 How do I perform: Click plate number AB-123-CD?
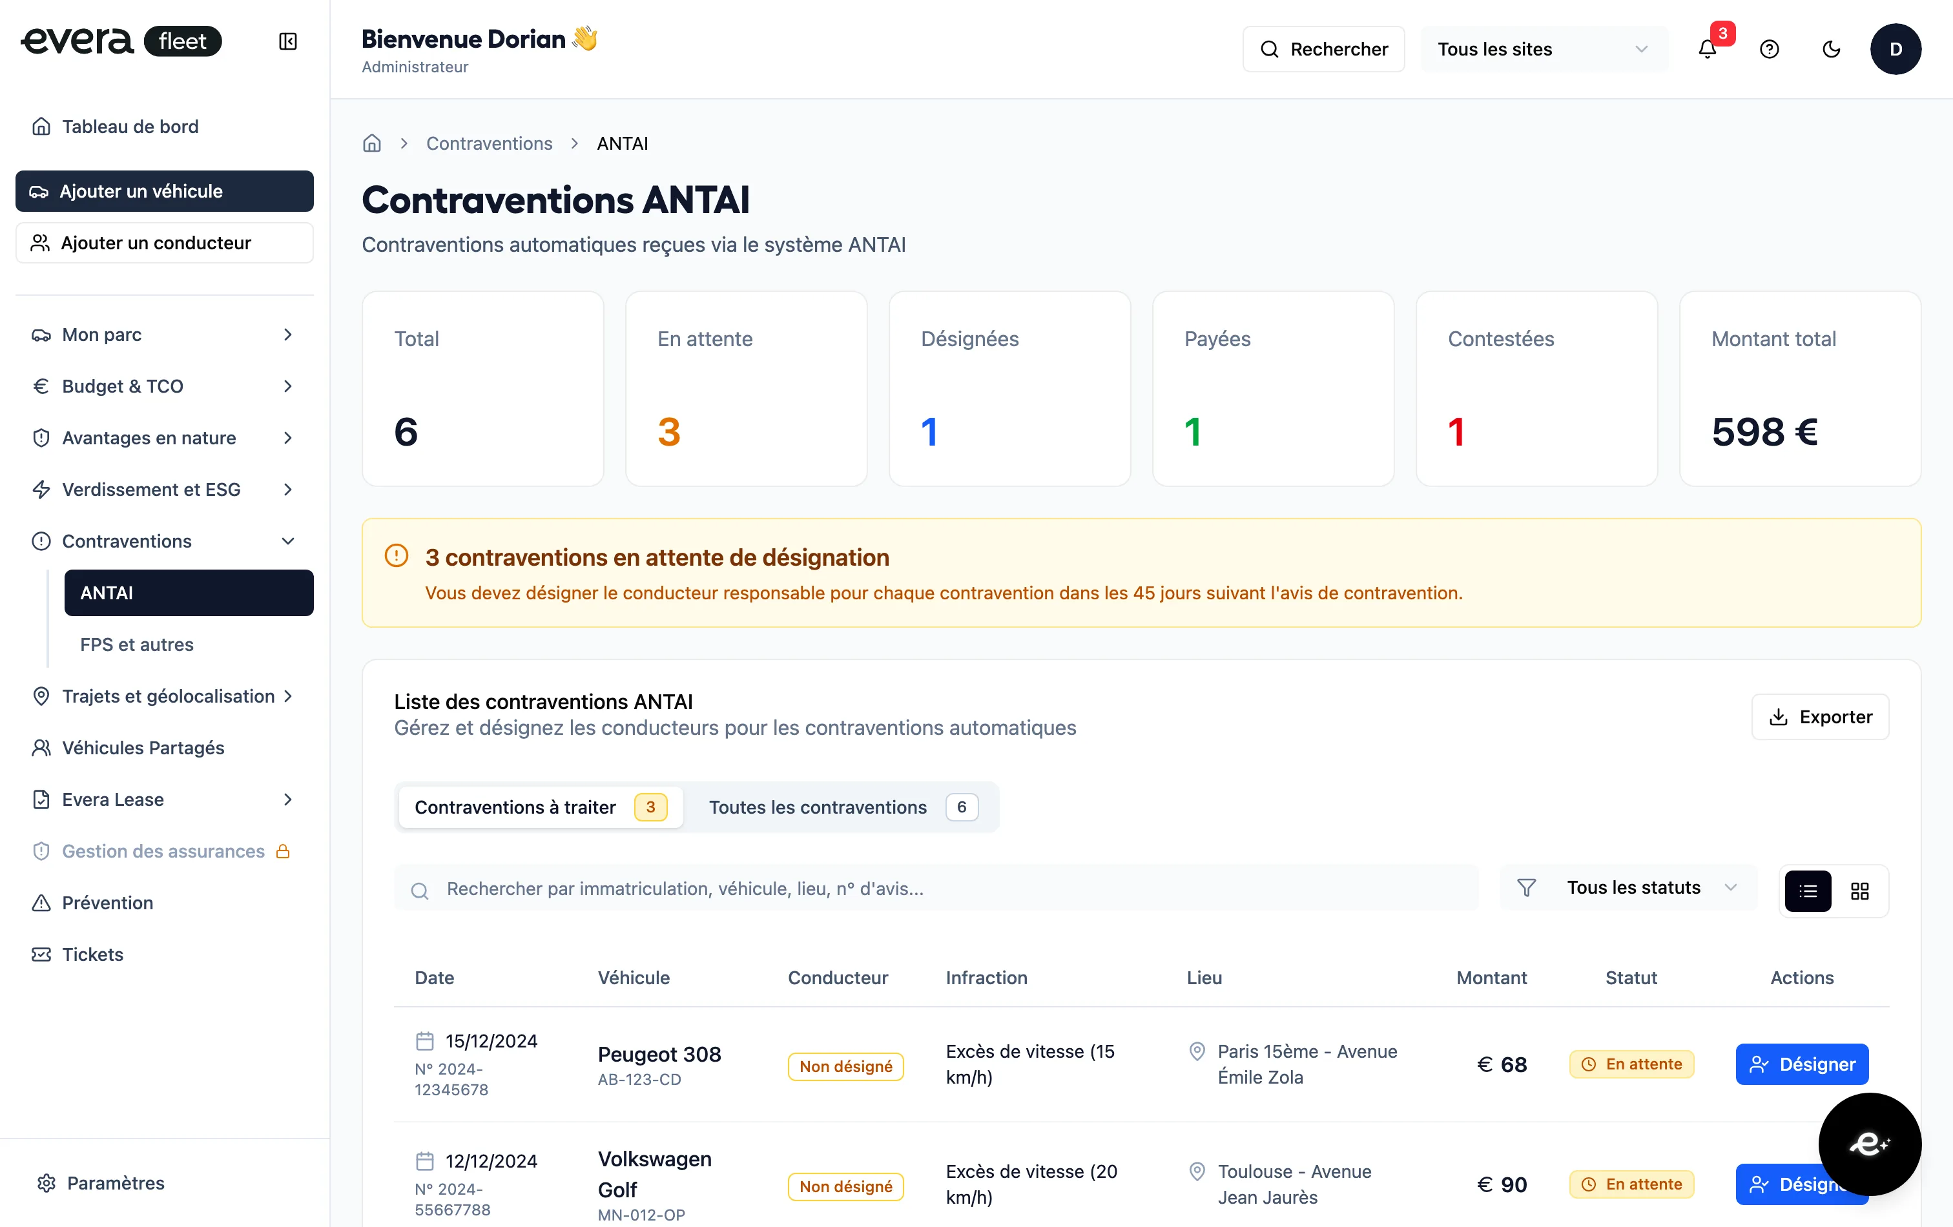pos(639,1079)
